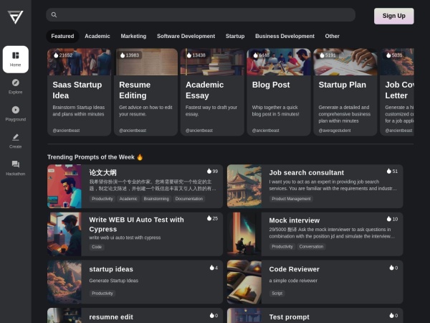Open the Hackathon chat icon
The image size is (430, 323).
click(16, 164)
